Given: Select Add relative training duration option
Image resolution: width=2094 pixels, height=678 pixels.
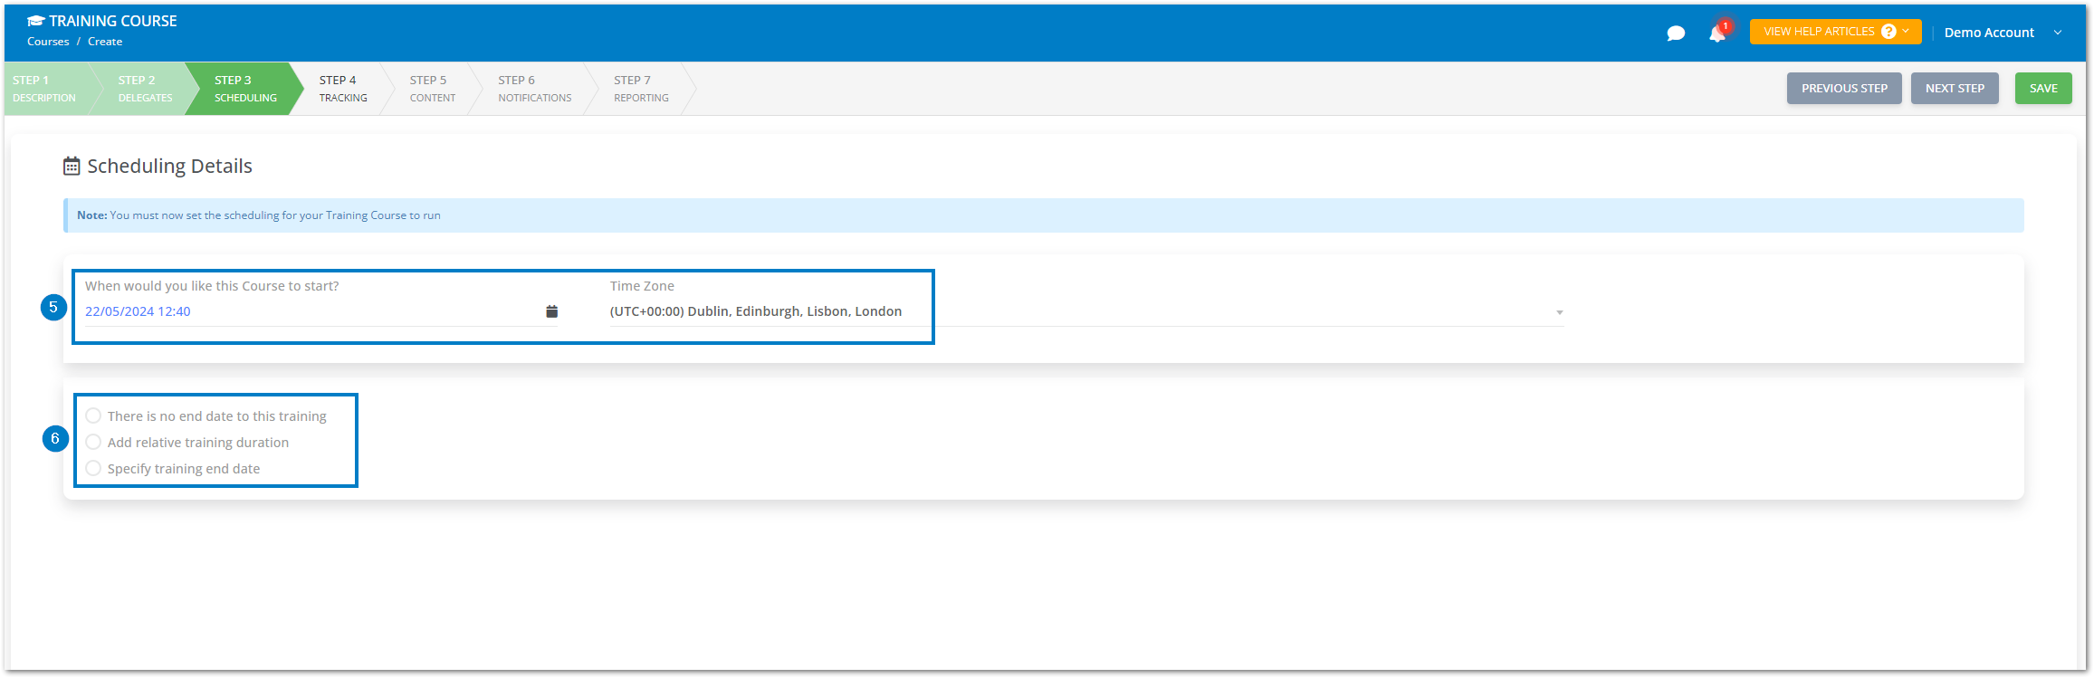Looking at the screenshot, I should [93, 443].
